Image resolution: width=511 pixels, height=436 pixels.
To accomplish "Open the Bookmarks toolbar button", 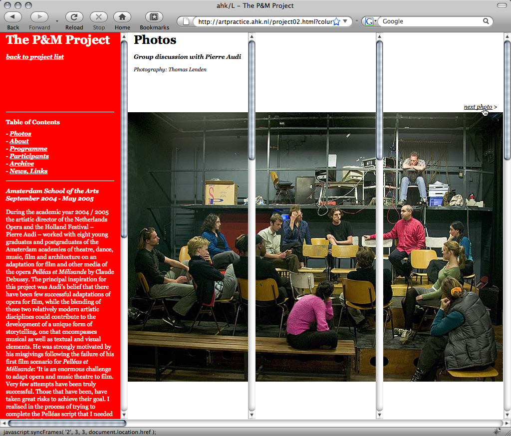I will pyautogui.click(x=154, y=17).
